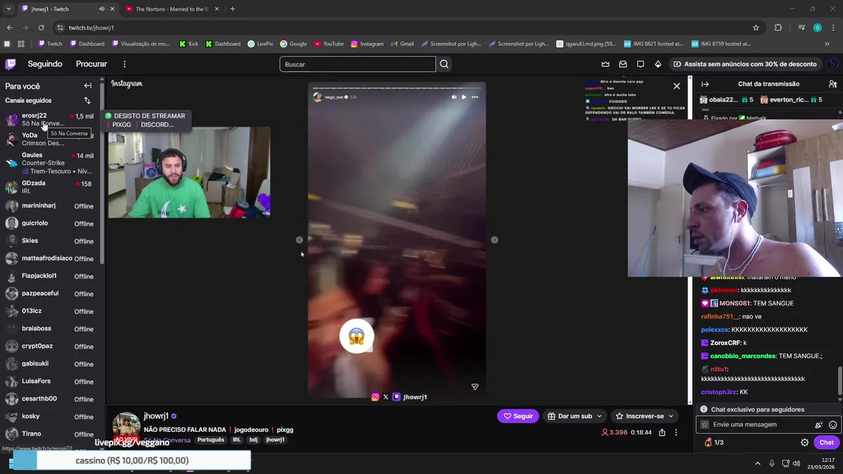Click canobbio_marcondes username in chat
Viewport: 843px width, 474px height.
pos(743,356)
